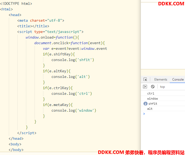Toggle the console sidebar panel icon
The width and height of the screenshot is (185, 155).
point(145,87)
